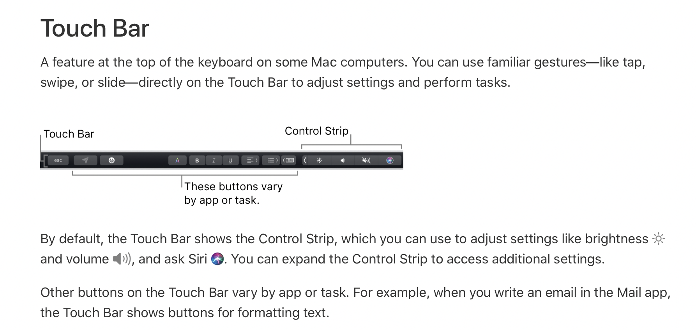This screenshot has height=330, width=696.
Task: Expand the Control Strip chevron
Action: coord(305,160)
